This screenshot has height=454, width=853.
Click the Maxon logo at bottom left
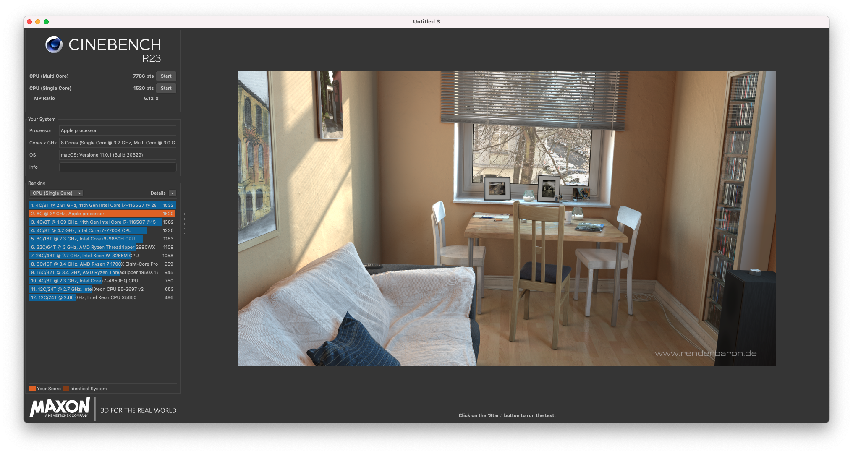coord(60,408)
